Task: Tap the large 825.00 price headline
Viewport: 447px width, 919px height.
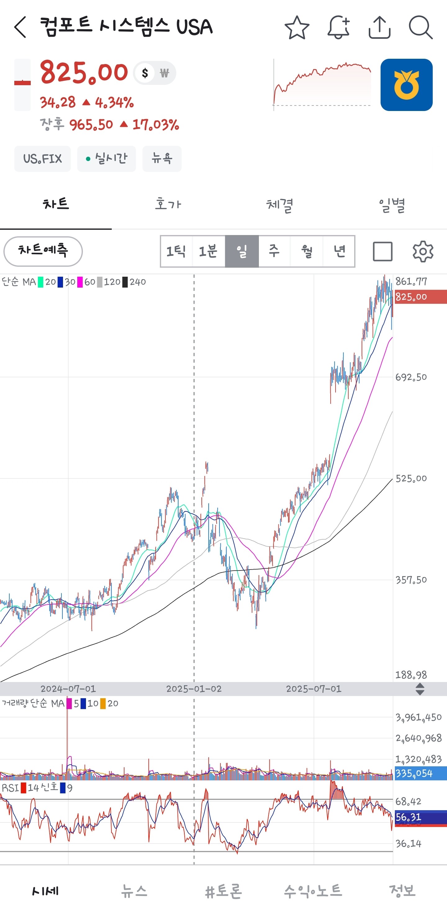Action: [84, 72]
